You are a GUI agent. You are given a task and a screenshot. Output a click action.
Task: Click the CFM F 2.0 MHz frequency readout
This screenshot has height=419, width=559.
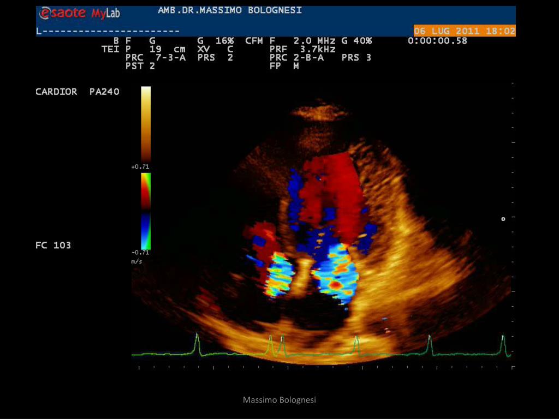(x=290, y=40)
